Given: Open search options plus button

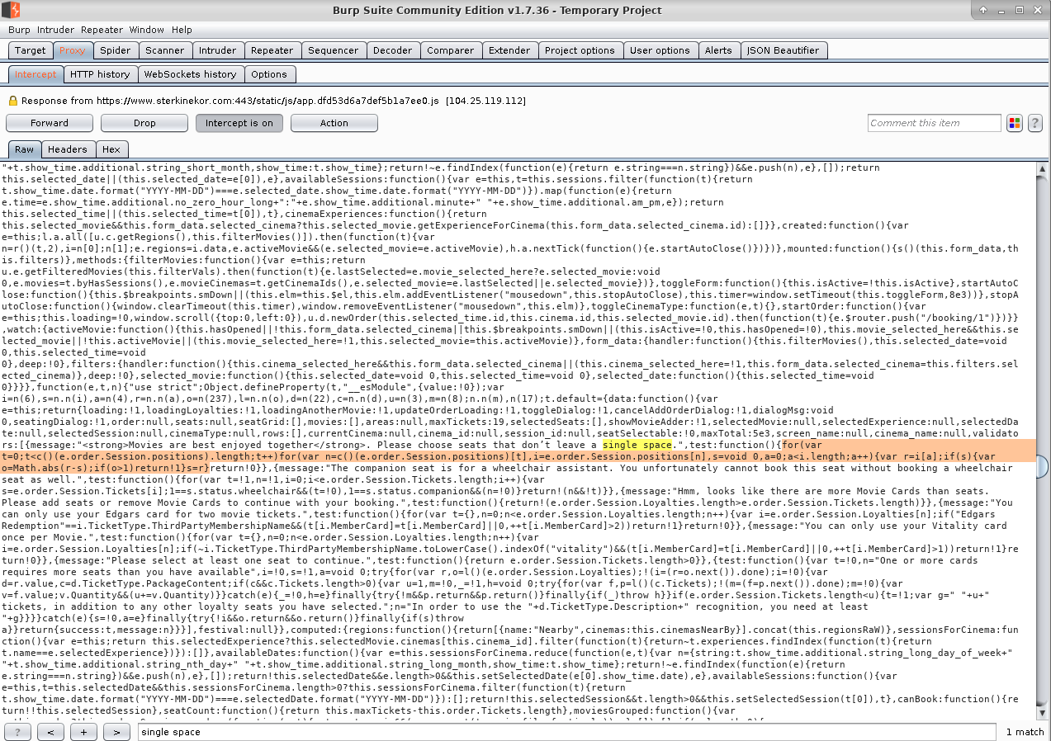Looking at the screenshot, I should (83, 732).
